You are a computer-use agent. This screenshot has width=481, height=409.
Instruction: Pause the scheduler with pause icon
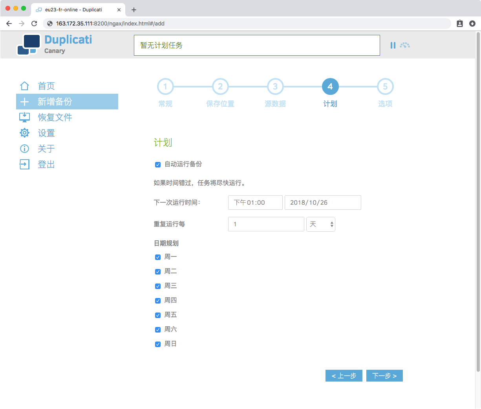[393, 45]
